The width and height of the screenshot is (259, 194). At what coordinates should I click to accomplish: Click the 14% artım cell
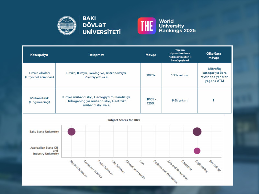[179, 101]
